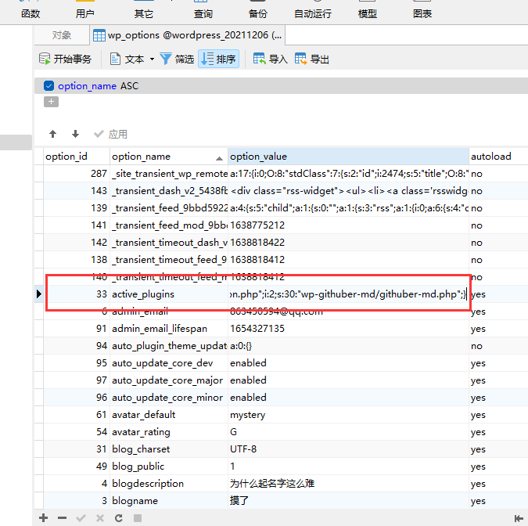528x526 pixels.
Task: Click active_plugins option_value cell
Action: tap(348, 294)
